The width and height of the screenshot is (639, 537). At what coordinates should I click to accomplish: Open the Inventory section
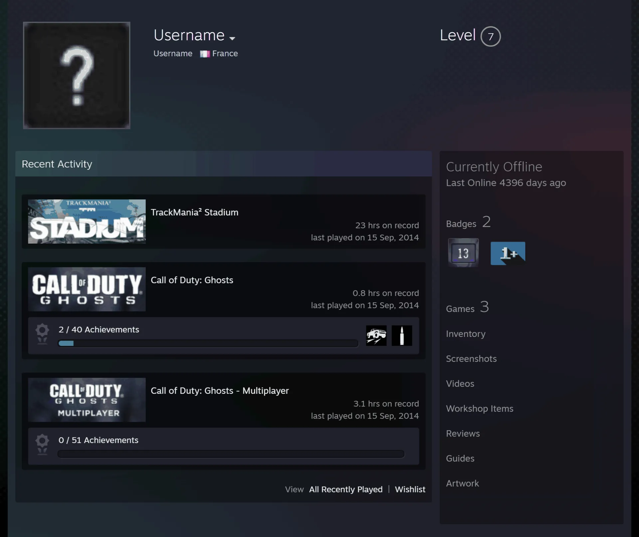(x=466, y=334)
